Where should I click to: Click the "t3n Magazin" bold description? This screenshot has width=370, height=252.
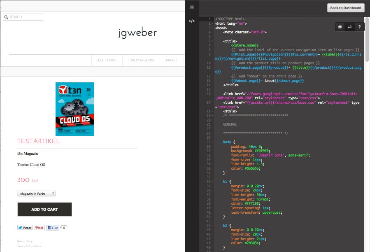coord(28,154)
